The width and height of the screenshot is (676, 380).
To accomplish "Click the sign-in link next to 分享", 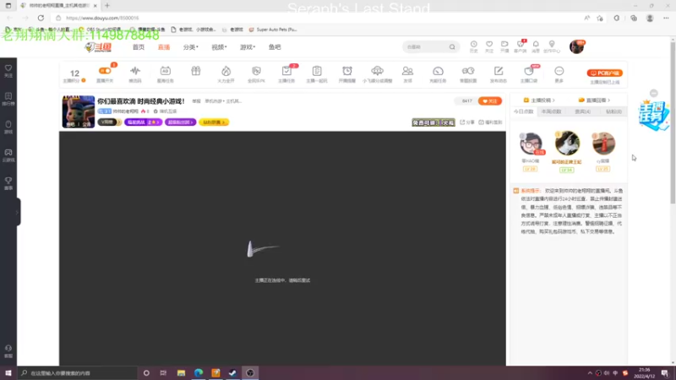I will click(x=491, y=122).
